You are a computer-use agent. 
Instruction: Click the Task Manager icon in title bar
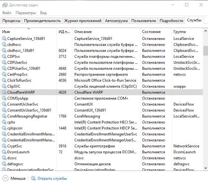[x=5, y=5]
